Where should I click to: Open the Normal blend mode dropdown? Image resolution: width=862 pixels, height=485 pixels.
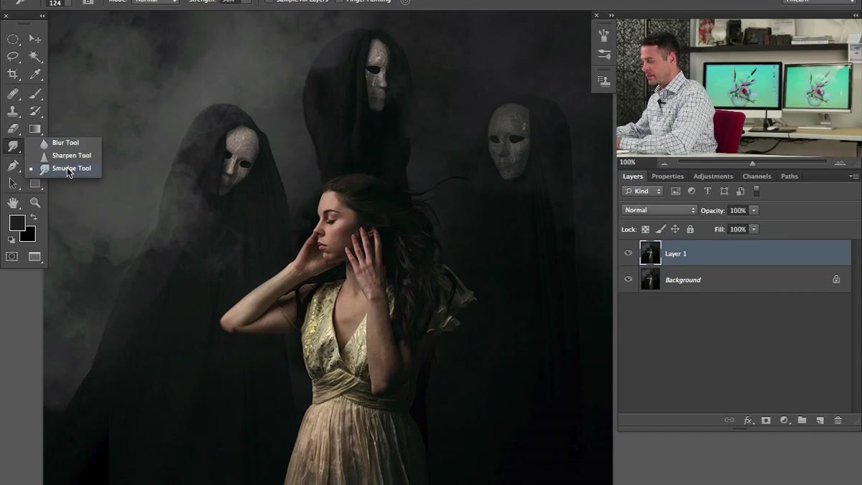[659, 210]
